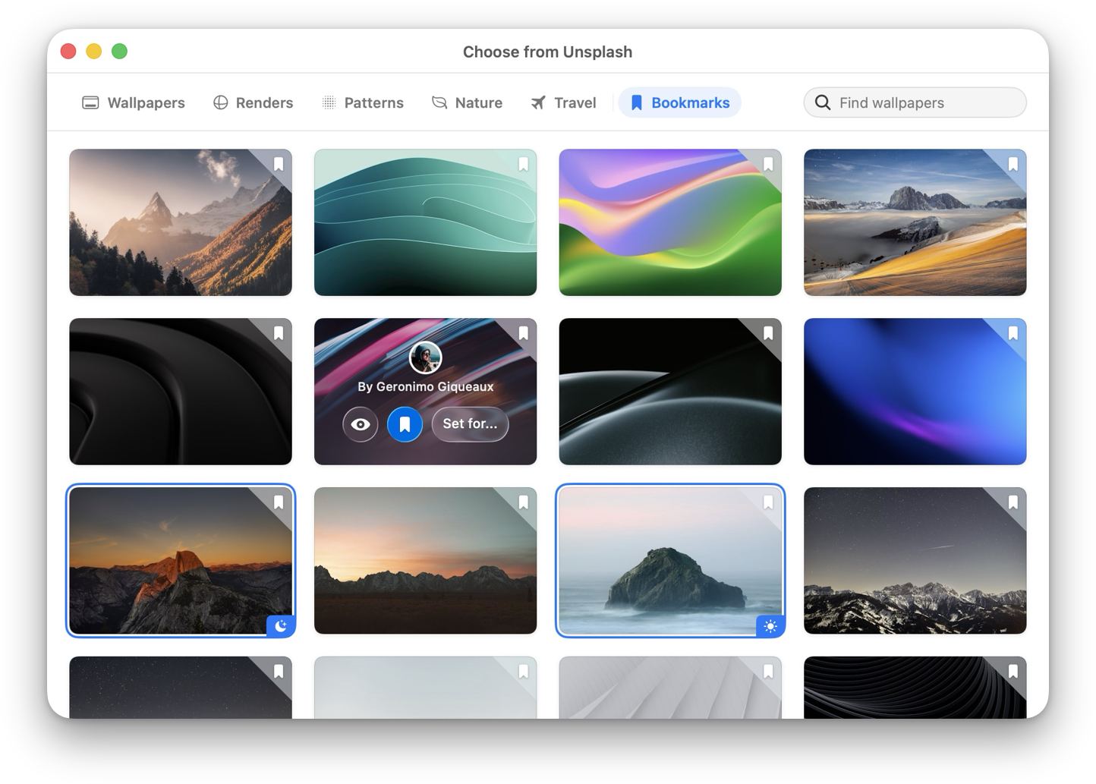Viewport: 1096px width, 784px height.
Task: Unbookmark the colorful rainbow wave wallpaper
Action: pos(768,164)
